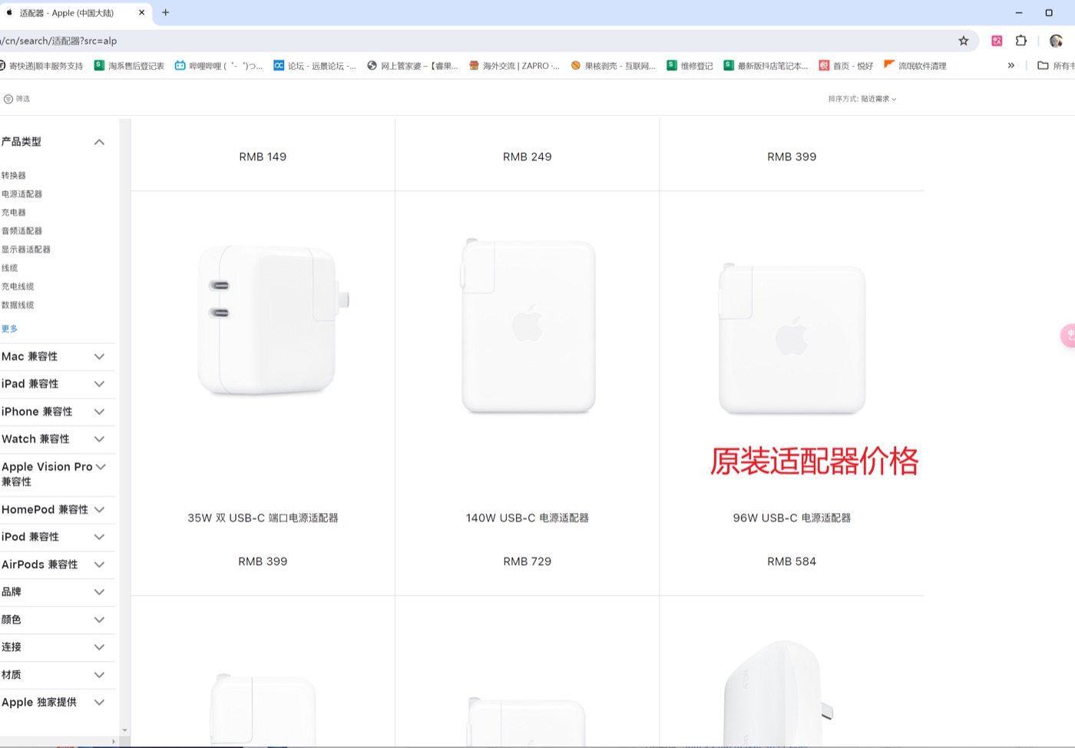Open the Chrome extensions puzzle menu
The height and width of the screenshot is (748, 1075).
click(1021, 41)
